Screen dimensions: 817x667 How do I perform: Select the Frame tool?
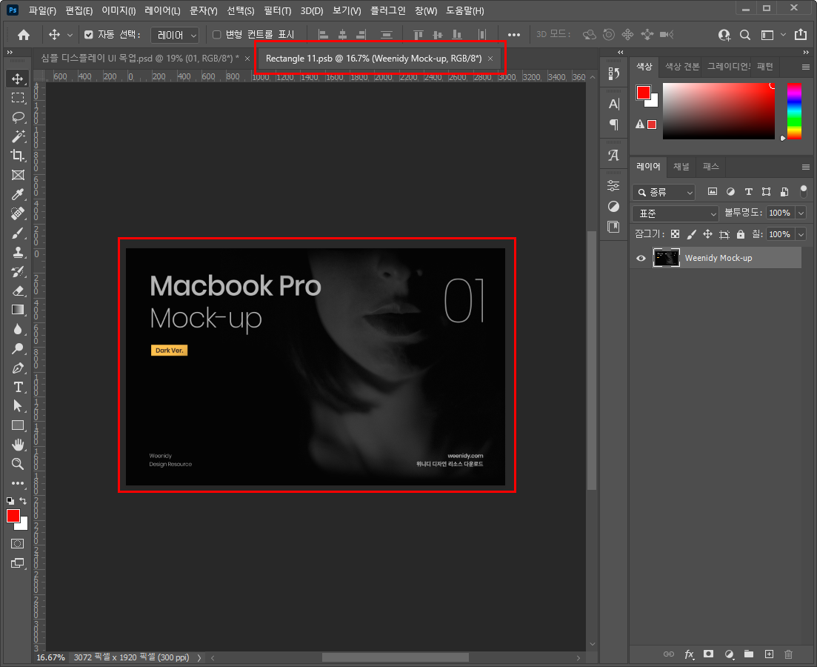point(18,175)
